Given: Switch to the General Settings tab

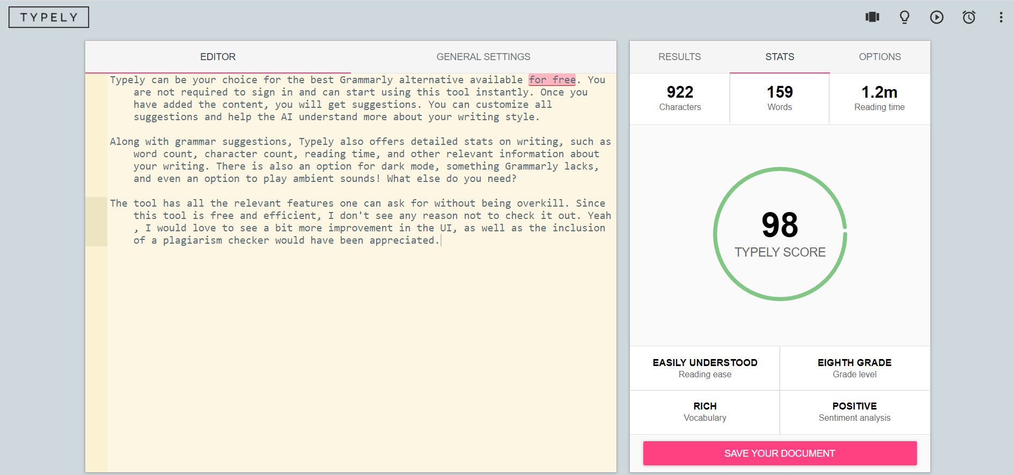Looking at the screenshot, I should pyautogui.click(x=483, y=57).
